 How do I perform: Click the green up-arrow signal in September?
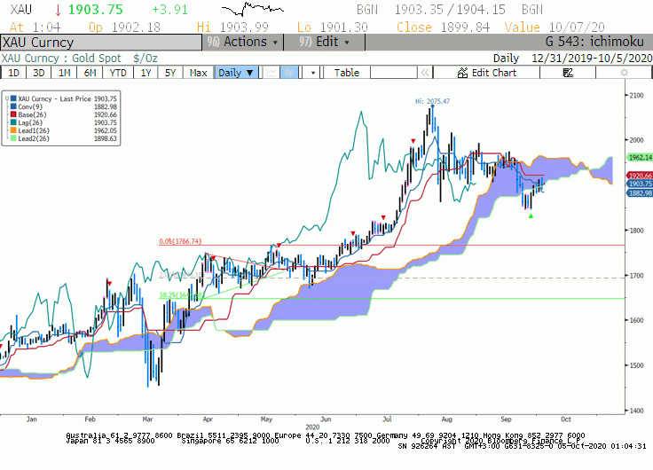[x=531, y=215]
